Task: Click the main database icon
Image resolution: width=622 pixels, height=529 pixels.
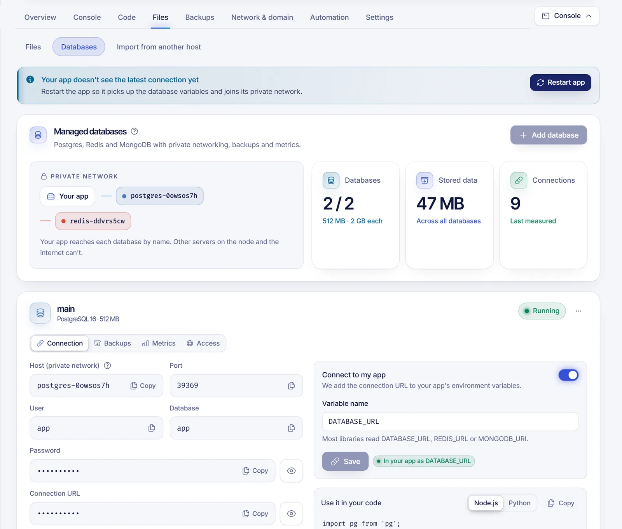Action: point(40,313)
